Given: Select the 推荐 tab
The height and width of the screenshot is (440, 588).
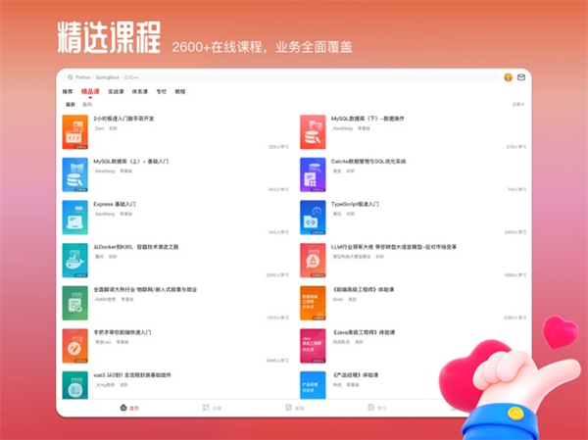Looking at the screenshot, I should [x=68, y=91].
